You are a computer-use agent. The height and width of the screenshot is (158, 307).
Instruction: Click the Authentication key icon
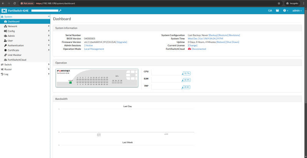5,46
